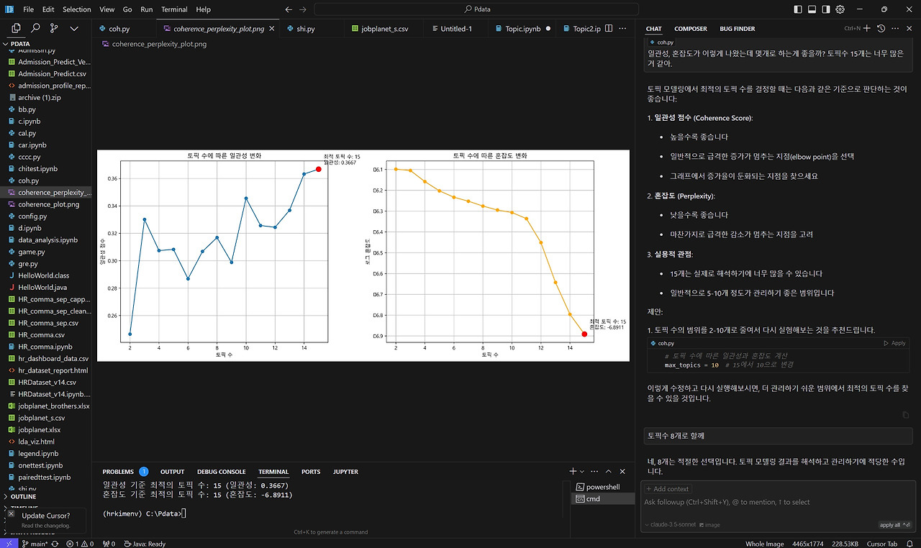Viewport: 921px width, 548px height.
Task: Start a new chat with plus icon
Action: [x=866, y=28]
